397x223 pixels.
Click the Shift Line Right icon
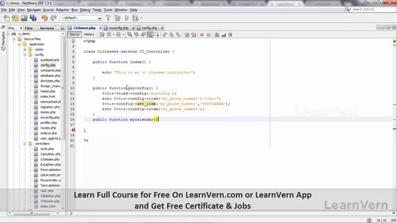[194, 35]
